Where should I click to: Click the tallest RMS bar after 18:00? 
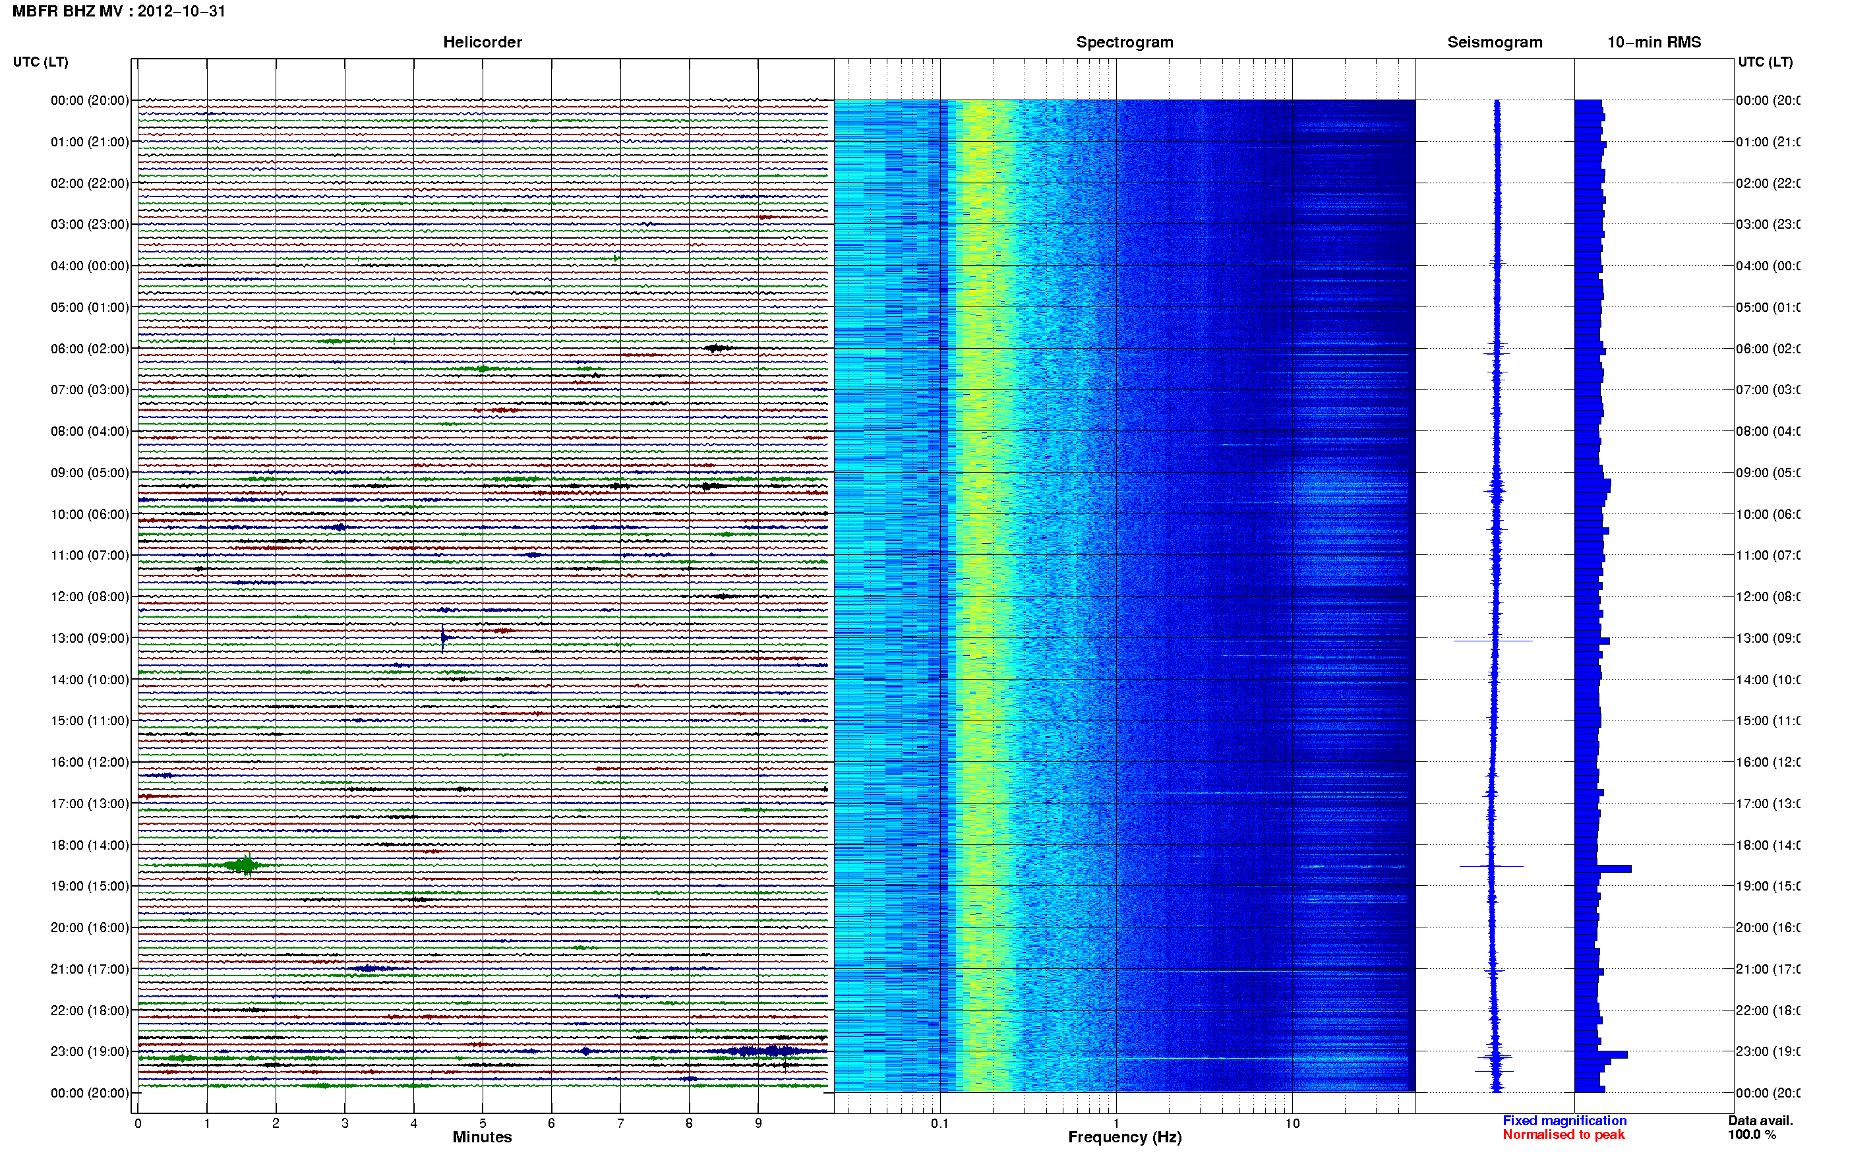[1602, 869]
